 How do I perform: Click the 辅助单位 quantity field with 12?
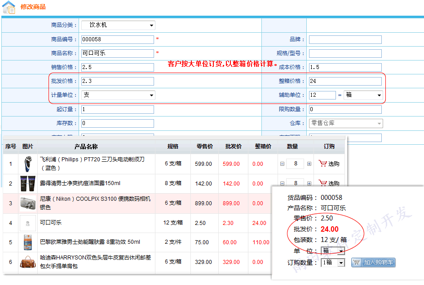322,95
